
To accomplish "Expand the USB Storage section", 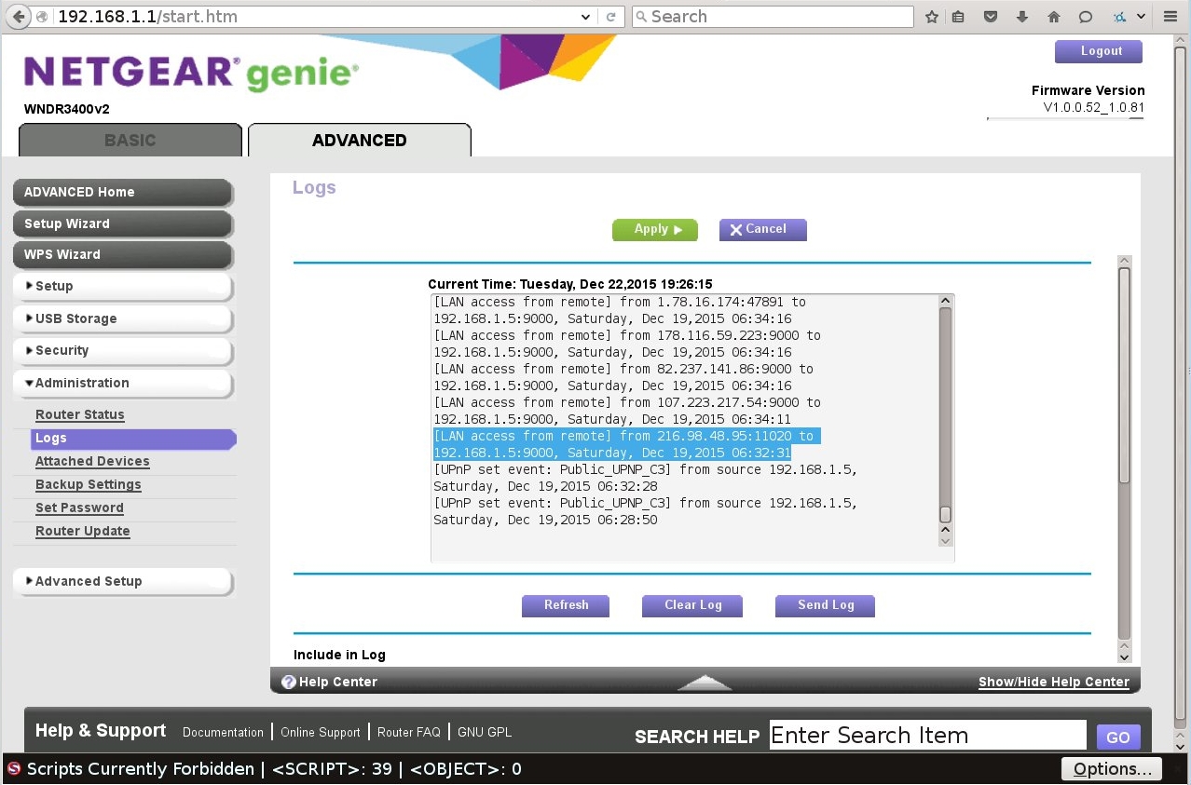I will [123, 318].
